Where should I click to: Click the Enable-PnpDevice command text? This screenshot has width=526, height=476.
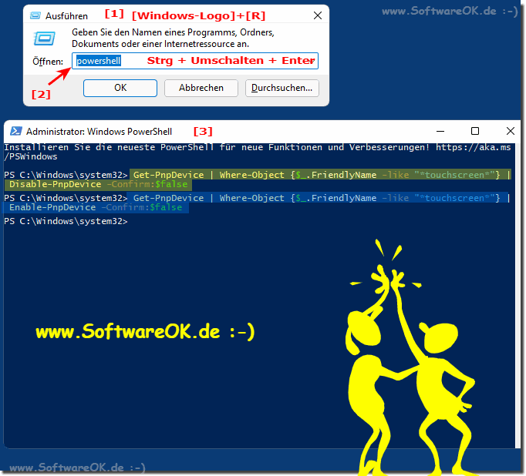coord(52,207)
